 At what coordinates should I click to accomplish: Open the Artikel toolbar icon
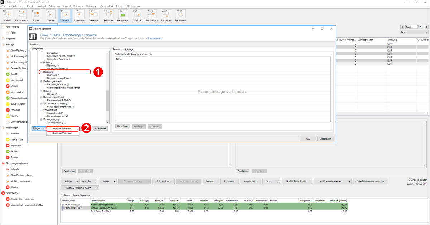[x=7, y=15]
